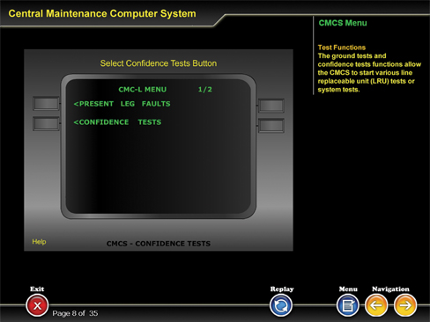Click the 1/2 page indicator

205,90
